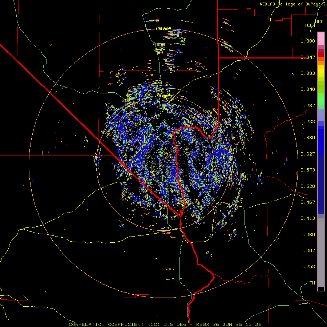
Task: Pick the bright green segment of the color bar
Action: [321, 99]
